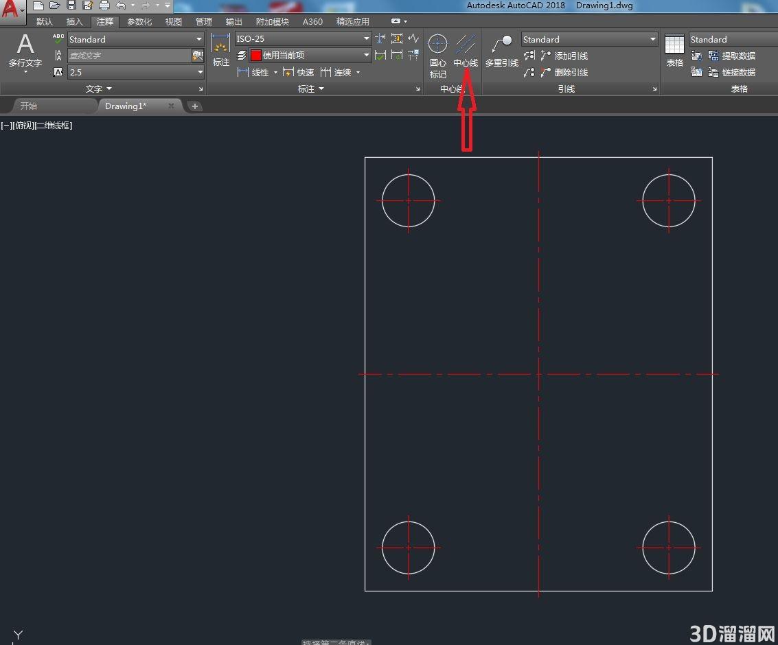Switch to the 开始 file tab

[x=29, y=106]
